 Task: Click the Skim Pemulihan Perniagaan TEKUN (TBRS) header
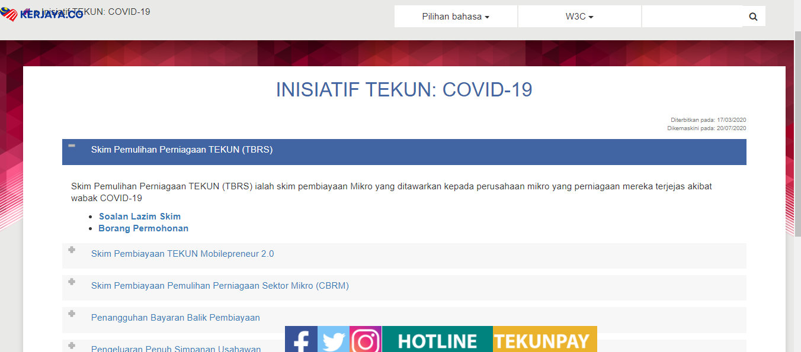[404, 152]
